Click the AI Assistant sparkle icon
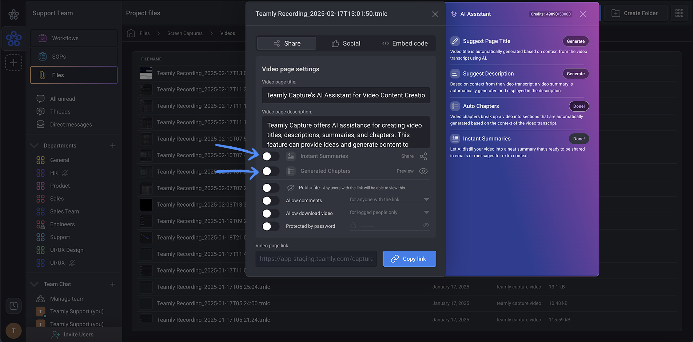 454,14
